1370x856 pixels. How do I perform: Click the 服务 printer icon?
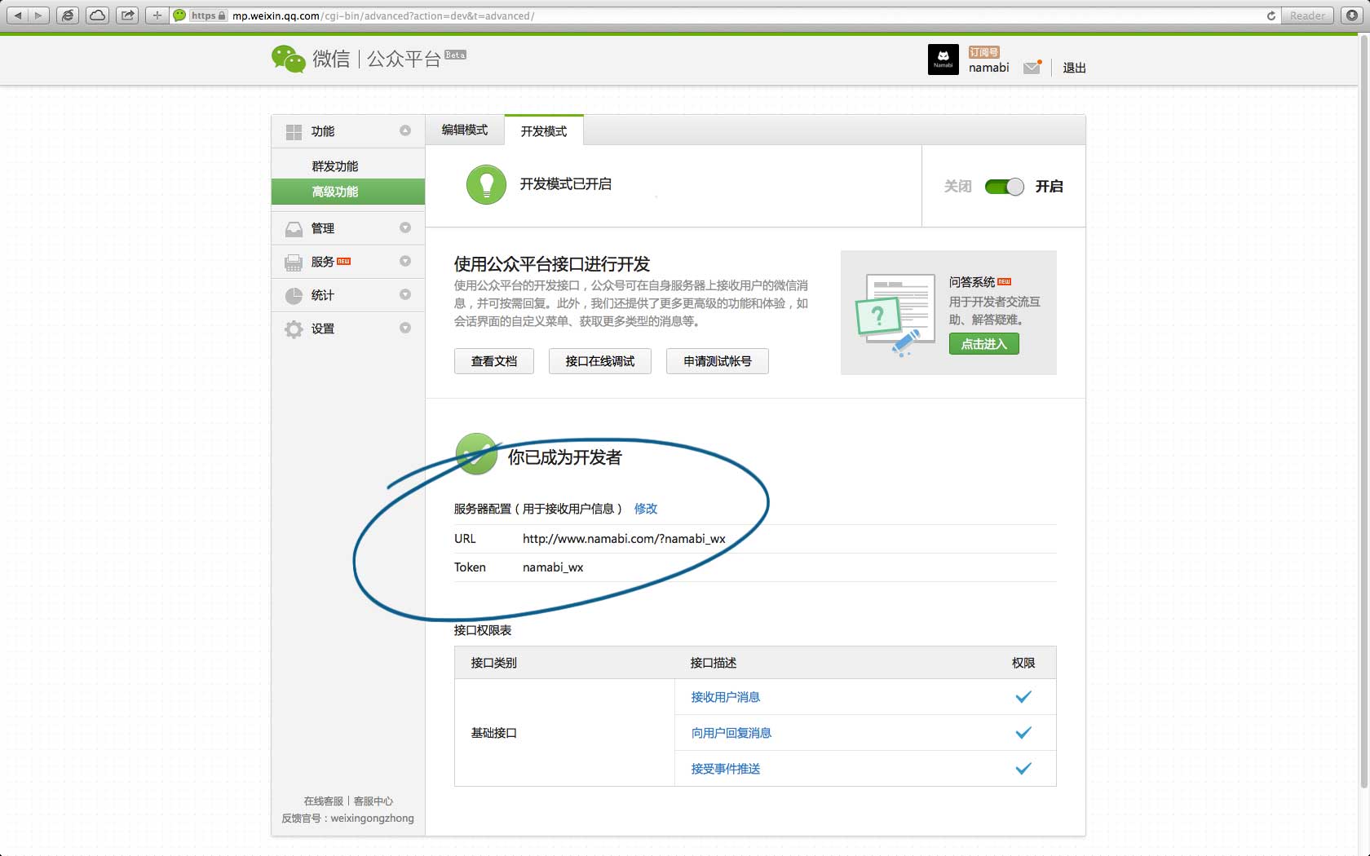tap(294, 263)
